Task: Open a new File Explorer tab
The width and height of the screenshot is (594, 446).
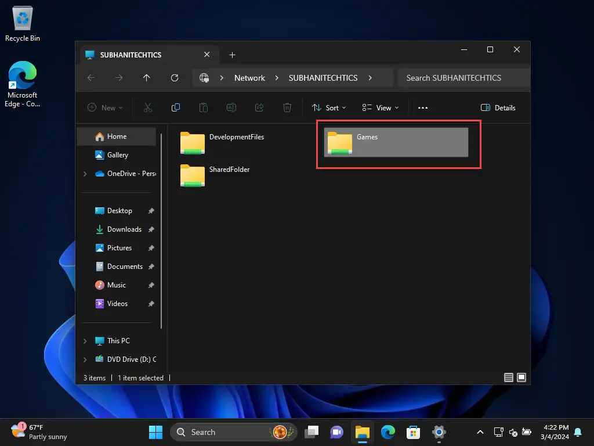Action: click(232, 55)
